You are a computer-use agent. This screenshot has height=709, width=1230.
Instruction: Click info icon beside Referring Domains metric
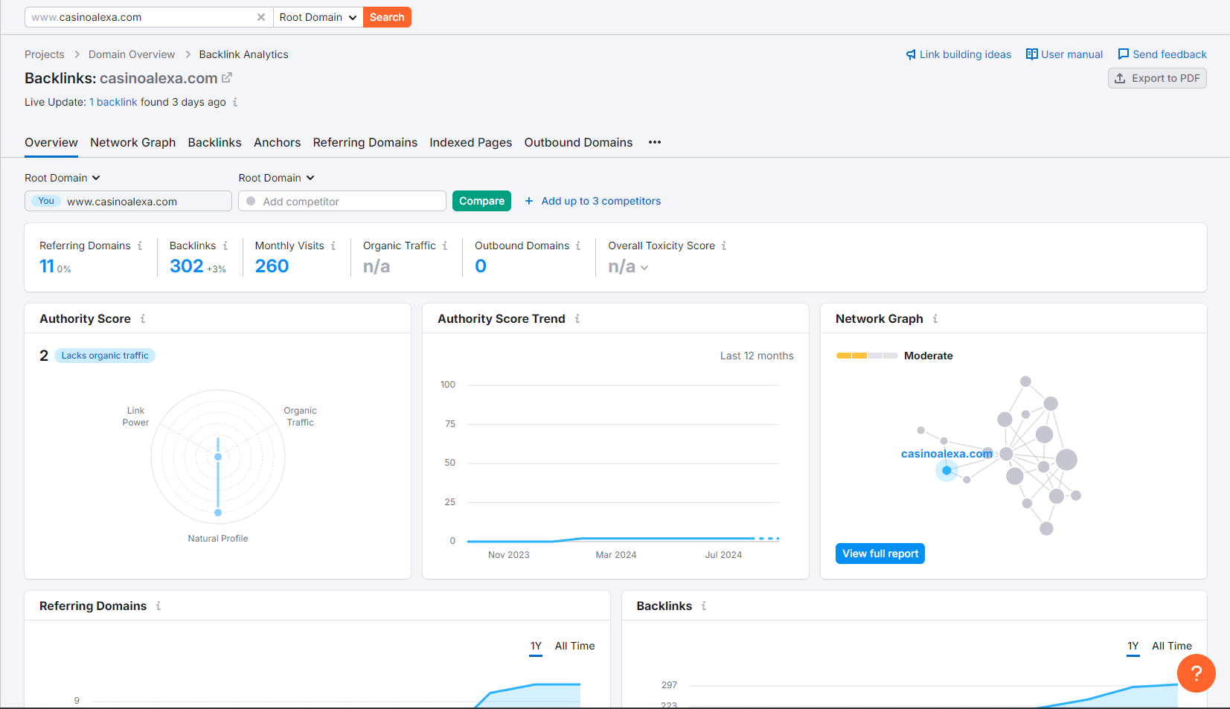tap(140, 246)
